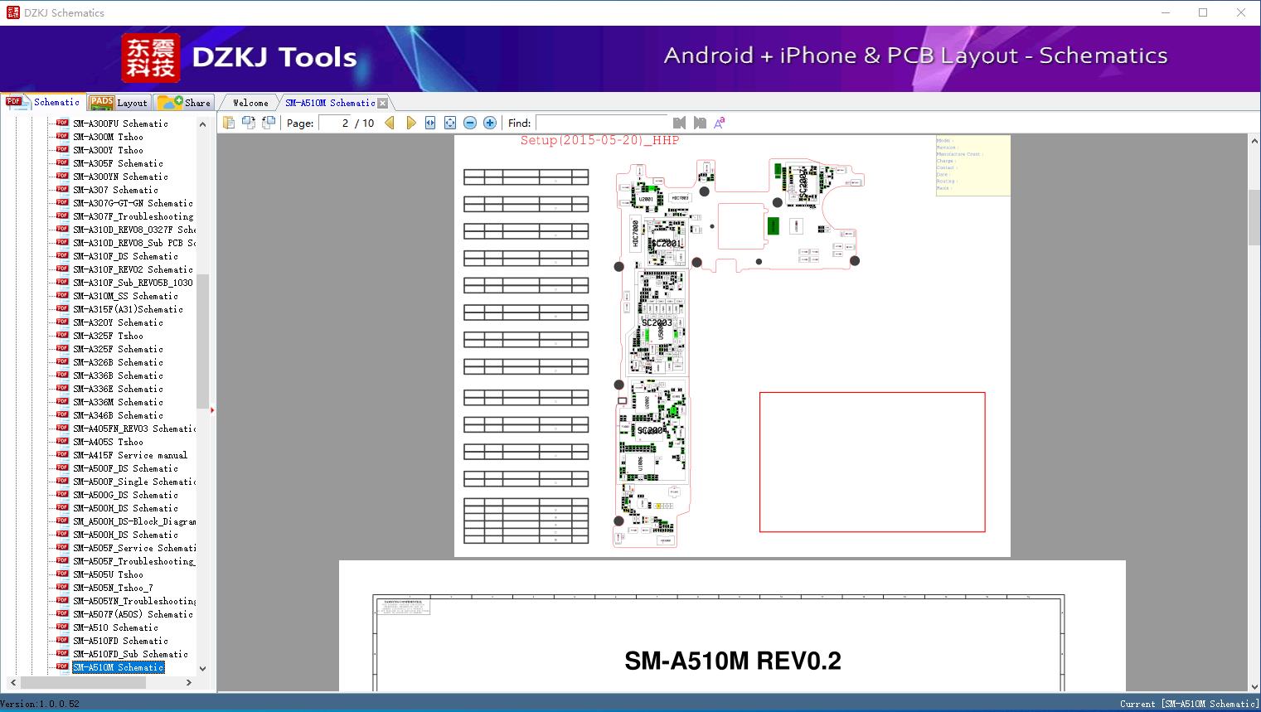Open SM-A510FD_Sub Schematic
1261x712 pixels.
pyautogui.click(x=130, y=654)
